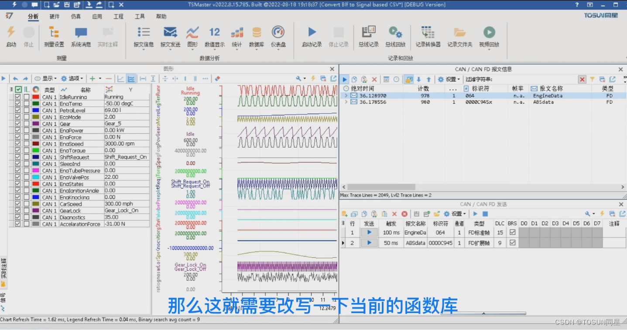This screenshot has height=330, width=627.
Task: Disable the IdleRunning signal checkbox
Action: [18, 97]
